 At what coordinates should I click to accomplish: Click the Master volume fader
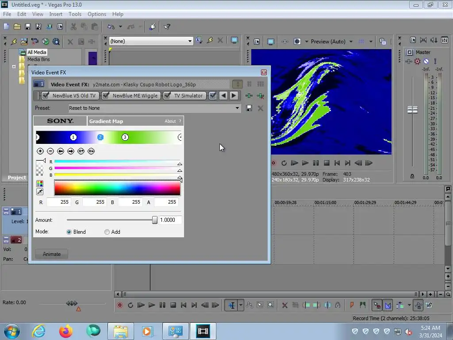tap(412, 110)
